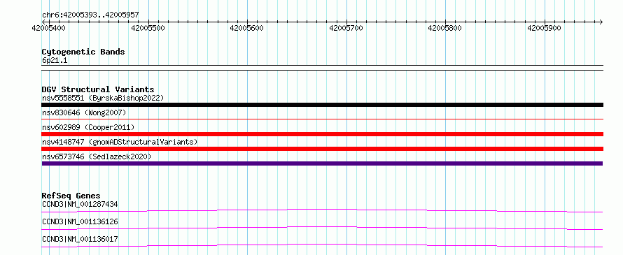Select the 6p21.1 cytogenetic band label
The image size is (623, 255).
click(55, 61)
